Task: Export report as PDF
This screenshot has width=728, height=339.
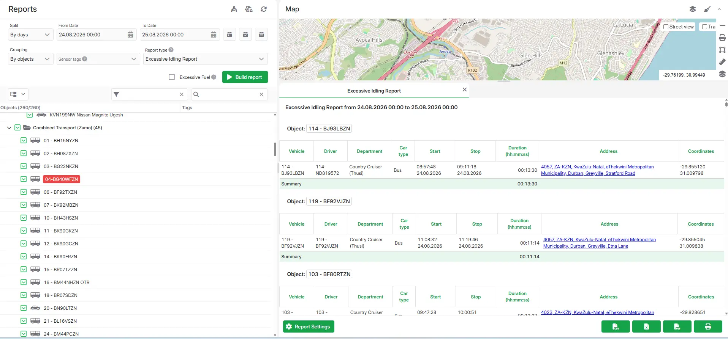Action: coord(677,326)
